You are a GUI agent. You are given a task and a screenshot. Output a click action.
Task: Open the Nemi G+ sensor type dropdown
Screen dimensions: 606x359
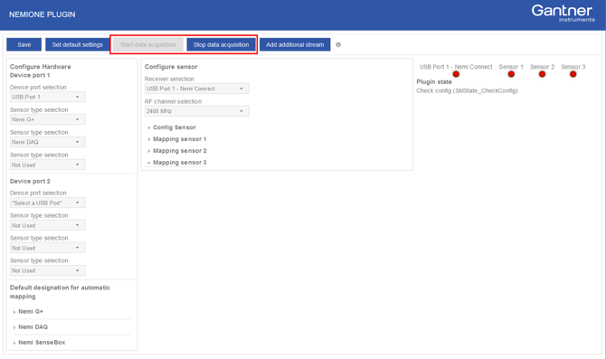pyautogui.click(x=48, y=119)
